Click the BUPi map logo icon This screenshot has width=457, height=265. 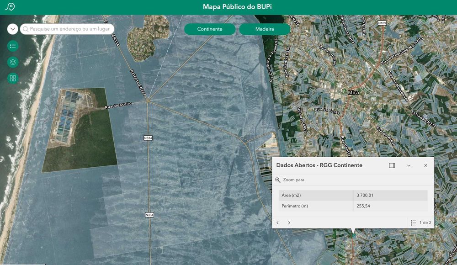click(10, 7)
